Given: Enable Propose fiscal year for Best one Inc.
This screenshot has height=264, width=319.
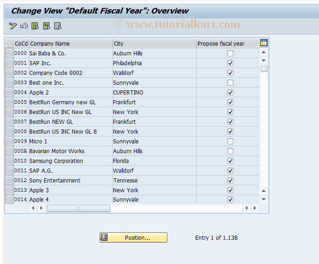Looking at the screenshot, I should pos(230,83).
